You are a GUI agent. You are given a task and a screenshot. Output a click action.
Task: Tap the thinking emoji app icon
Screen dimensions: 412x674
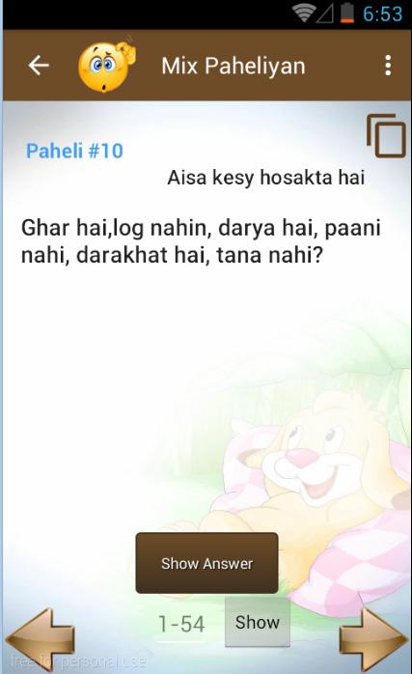click(106, 66)
